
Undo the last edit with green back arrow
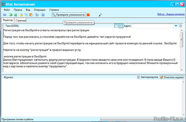tap(11, 15)
